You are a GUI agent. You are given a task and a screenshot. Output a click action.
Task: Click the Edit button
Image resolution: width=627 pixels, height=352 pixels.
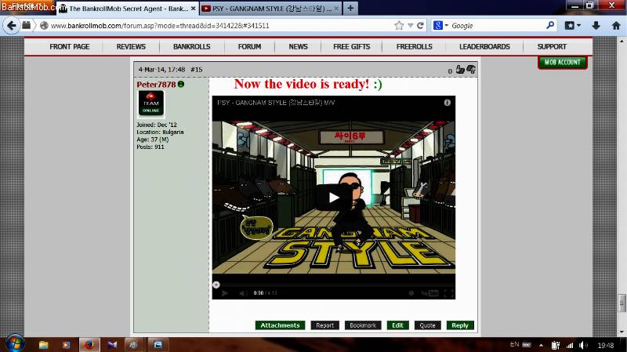coord(397,325)
